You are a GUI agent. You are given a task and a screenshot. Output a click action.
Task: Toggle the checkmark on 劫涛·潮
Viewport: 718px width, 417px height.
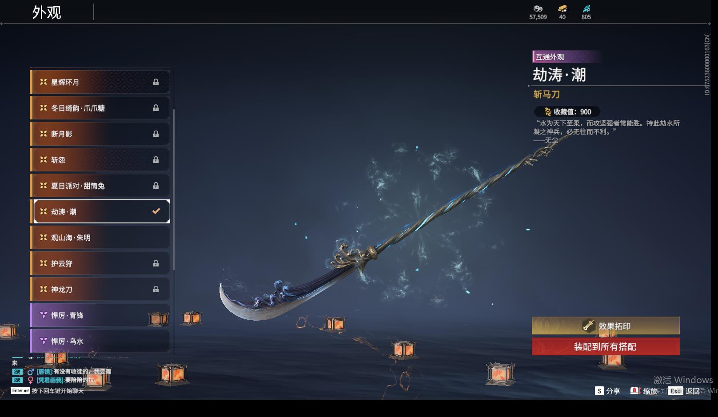pyautogui.click(x=156, y=211)
